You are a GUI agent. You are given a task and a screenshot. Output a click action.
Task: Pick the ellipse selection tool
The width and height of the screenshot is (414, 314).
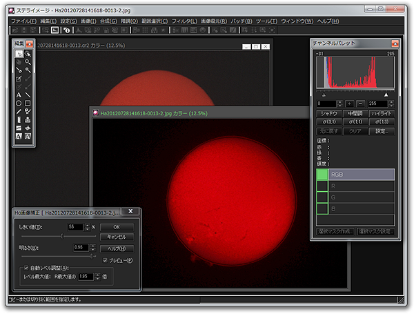pos(19,103)
